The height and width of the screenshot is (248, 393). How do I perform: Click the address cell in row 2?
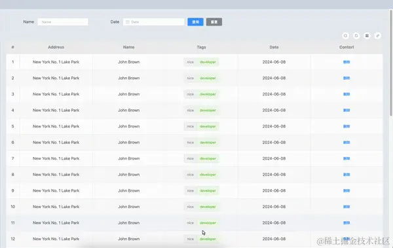pos(56,78)
